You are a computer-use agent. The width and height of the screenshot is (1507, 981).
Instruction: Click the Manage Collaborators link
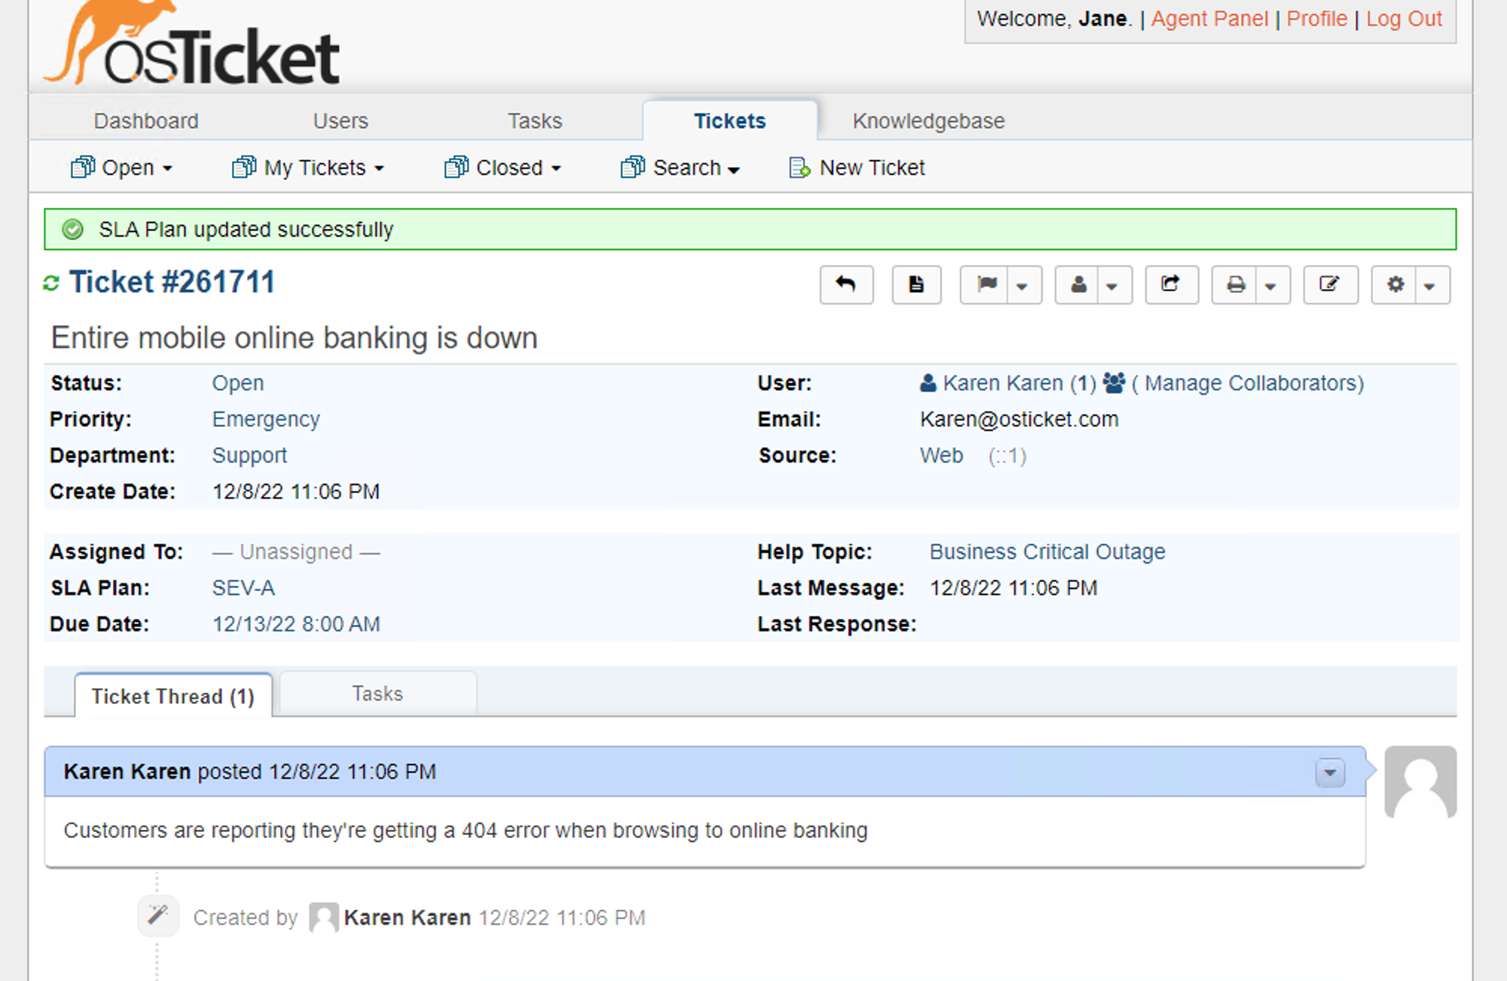[x=1246, y=383]
